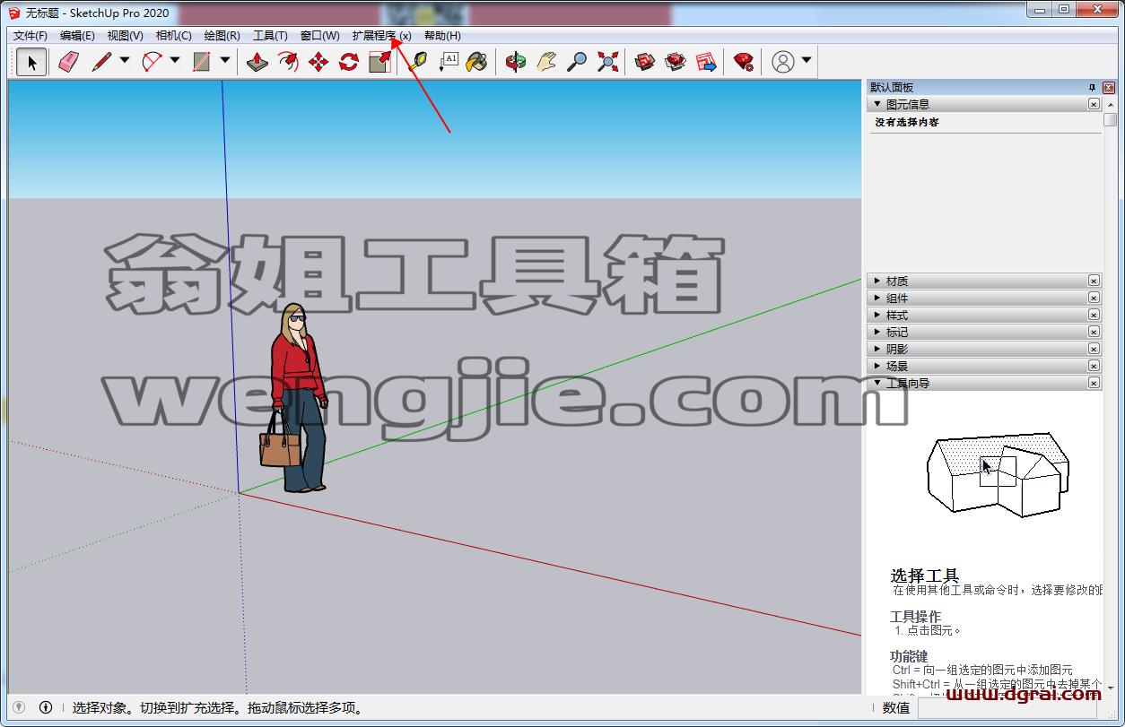Click Send to LayOut icon
This screenshot has height=727, width=1125.
(706, 62)
